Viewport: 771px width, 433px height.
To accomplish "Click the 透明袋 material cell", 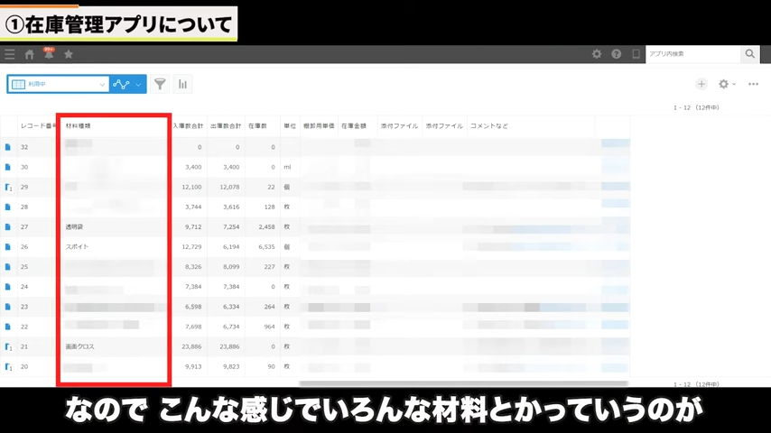I will click(x=74, y=227).
